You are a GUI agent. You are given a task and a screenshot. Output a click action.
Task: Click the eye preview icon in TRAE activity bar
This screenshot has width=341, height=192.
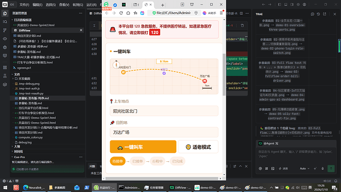[x=5, y=39]
